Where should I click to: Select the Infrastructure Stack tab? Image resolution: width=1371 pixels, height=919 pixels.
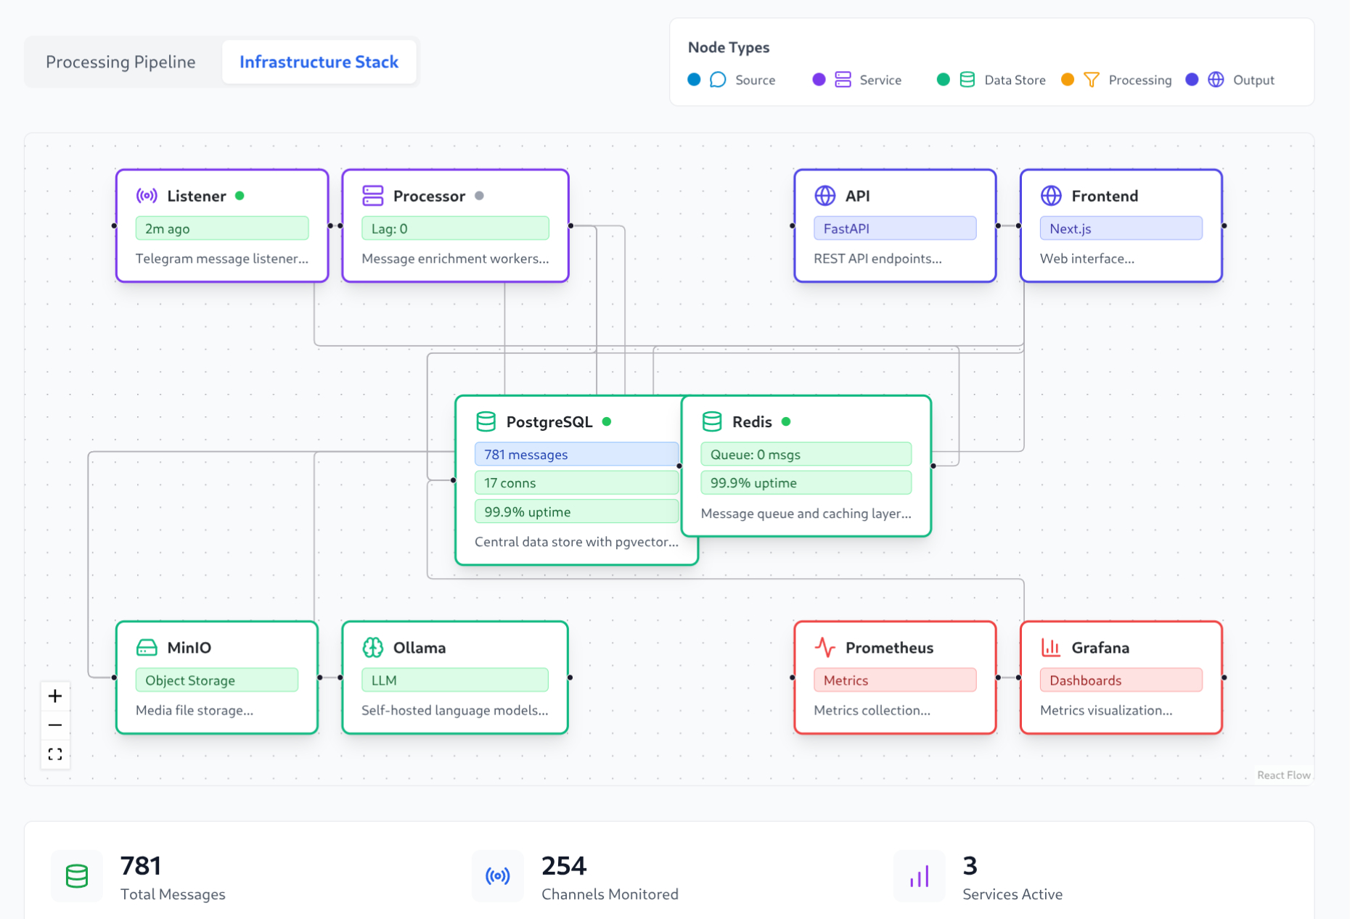click(319, 62)
